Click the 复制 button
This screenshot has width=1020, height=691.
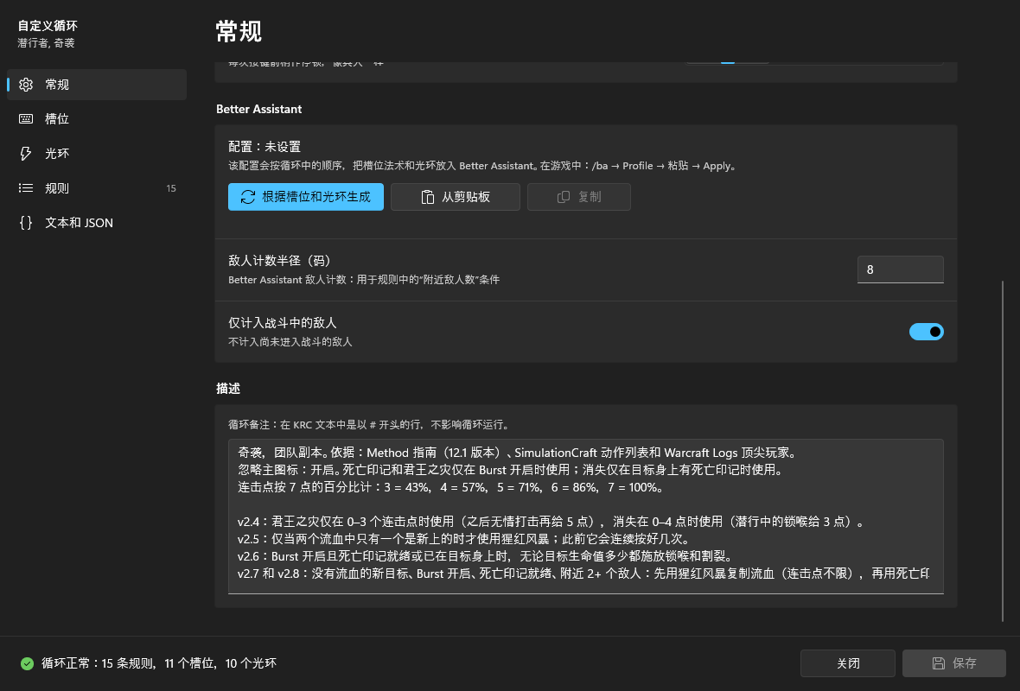[579, 197]
